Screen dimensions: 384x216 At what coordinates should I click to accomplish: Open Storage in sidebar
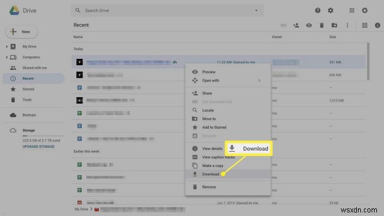tap(28, 130)
